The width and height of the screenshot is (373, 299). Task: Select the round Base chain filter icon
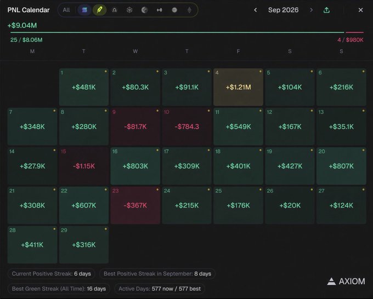[x=174, y=10]
